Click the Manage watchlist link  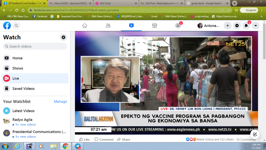coord(60,101)
